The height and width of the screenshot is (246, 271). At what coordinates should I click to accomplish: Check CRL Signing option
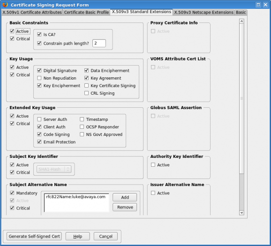(86, 93)
